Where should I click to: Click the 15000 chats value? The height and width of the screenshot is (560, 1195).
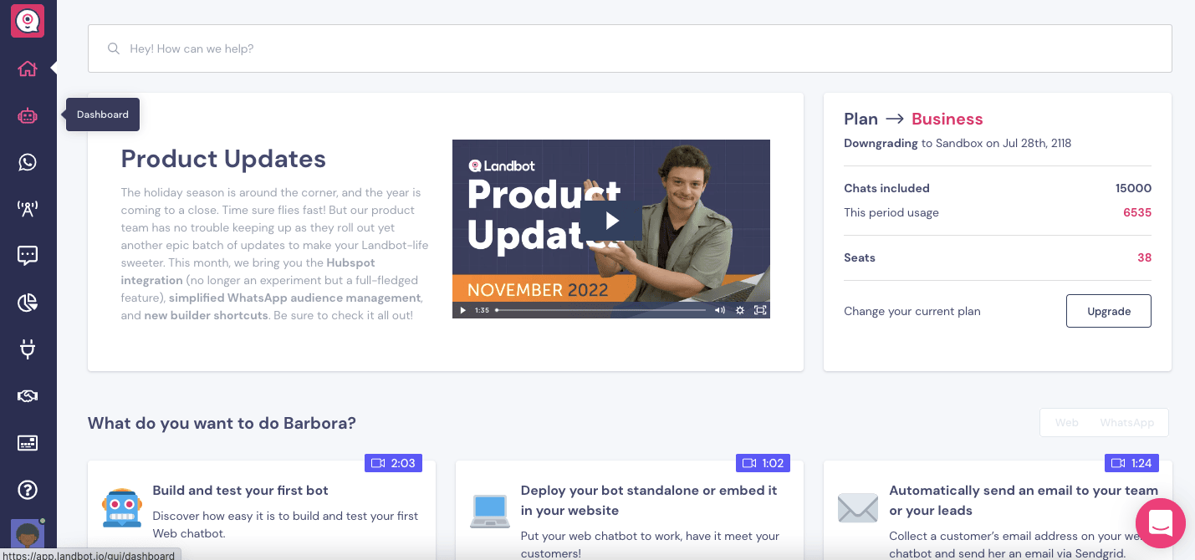tap(1133, 188)
